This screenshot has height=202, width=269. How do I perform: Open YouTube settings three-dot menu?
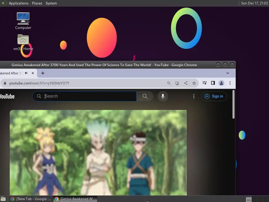point(194,96)
